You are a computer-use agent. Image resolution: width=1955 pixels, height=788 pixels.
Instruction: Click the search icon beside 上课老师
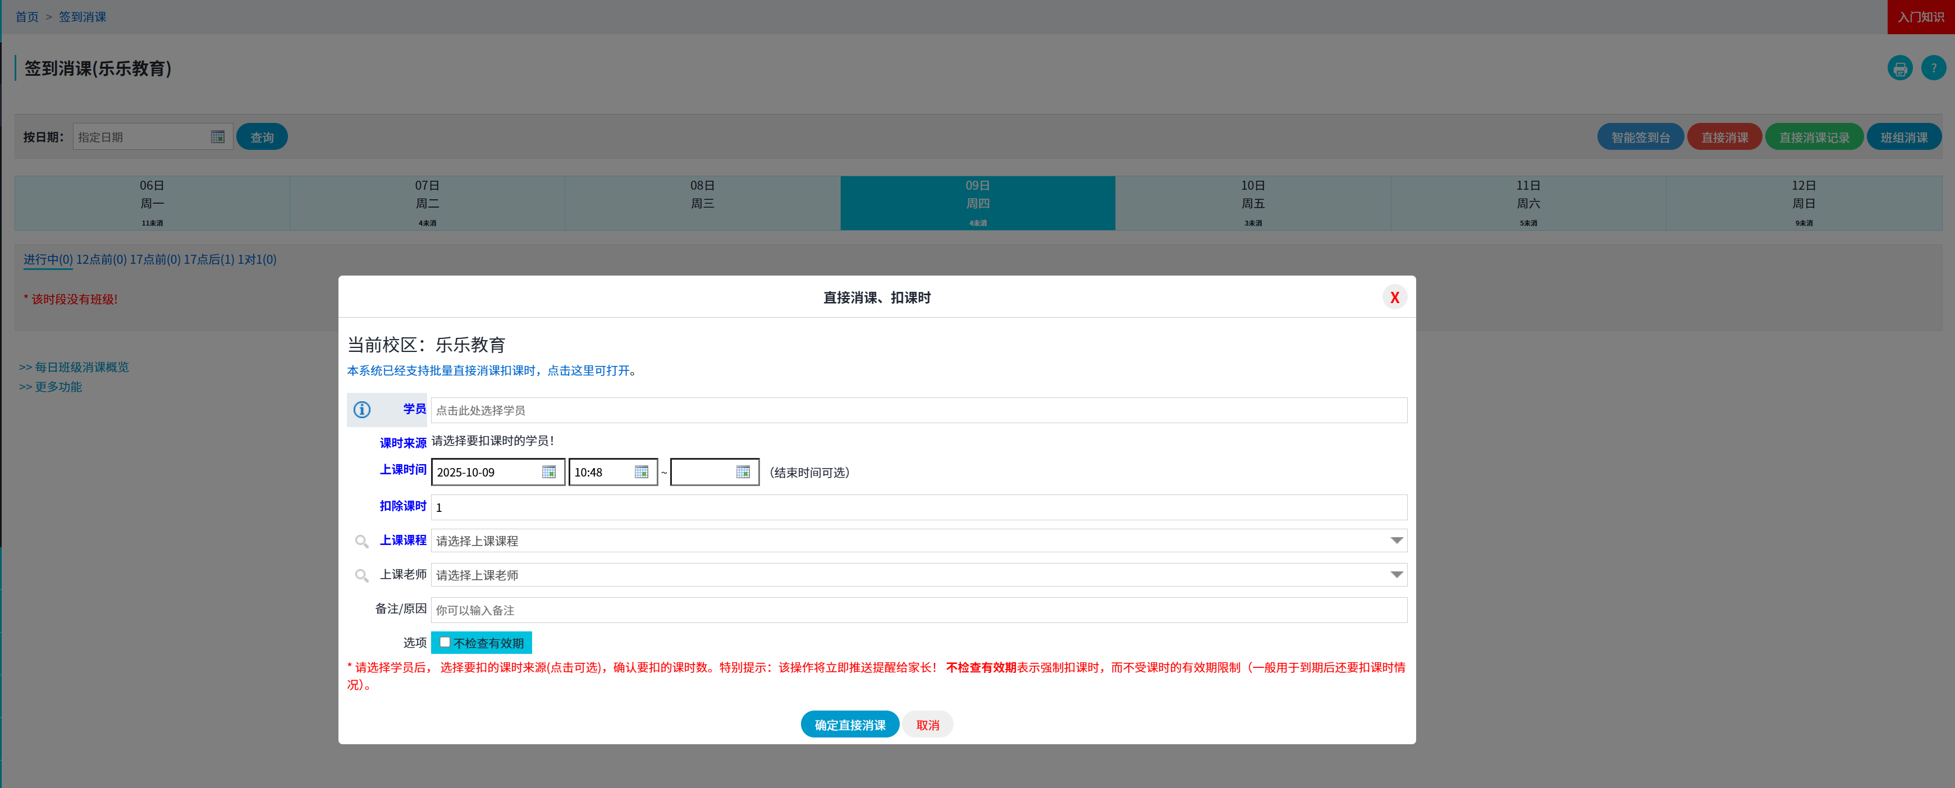tap(362, 575)
